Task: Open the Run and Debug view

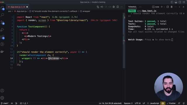Action: (x=2, y=29)
